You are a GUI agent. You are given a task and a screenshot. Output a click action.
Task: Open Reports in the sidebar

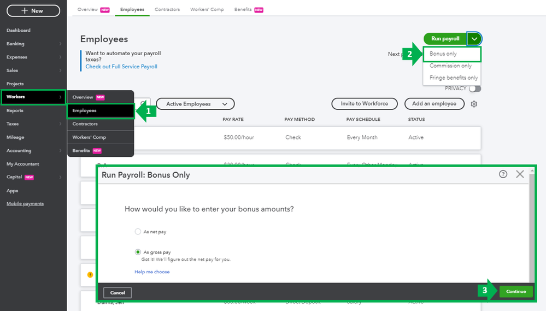click(15, 110)
